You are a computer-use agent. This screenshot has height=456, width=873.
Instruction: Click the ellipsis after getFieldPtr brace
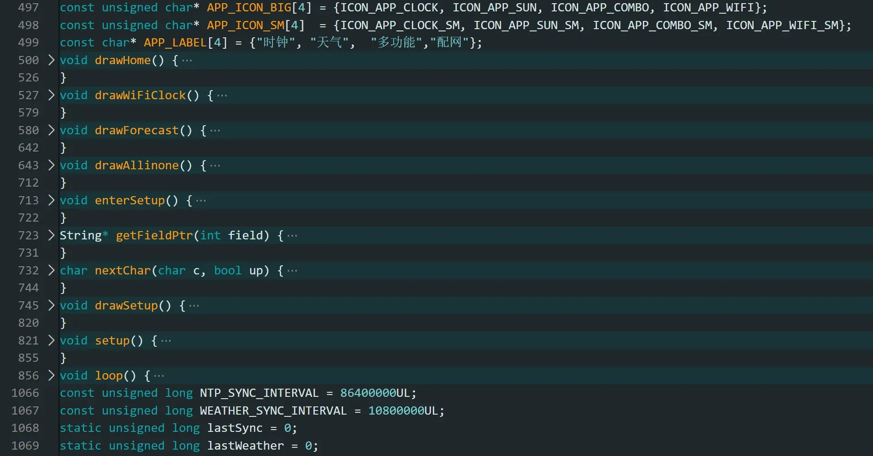point(292,236)
